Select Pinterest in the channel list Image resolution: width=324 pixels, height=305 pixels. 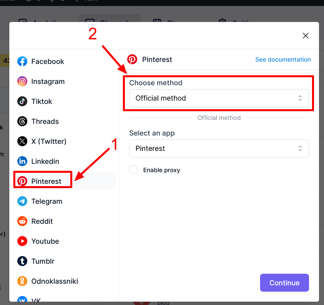click(46, 181)
